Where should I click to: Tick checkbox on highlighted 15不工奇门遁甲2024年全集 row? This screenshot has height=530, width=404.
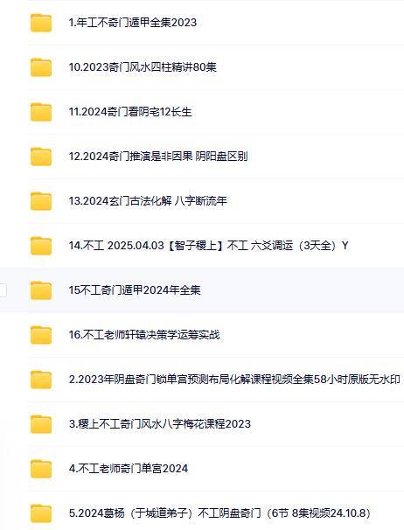coord(3,290)
